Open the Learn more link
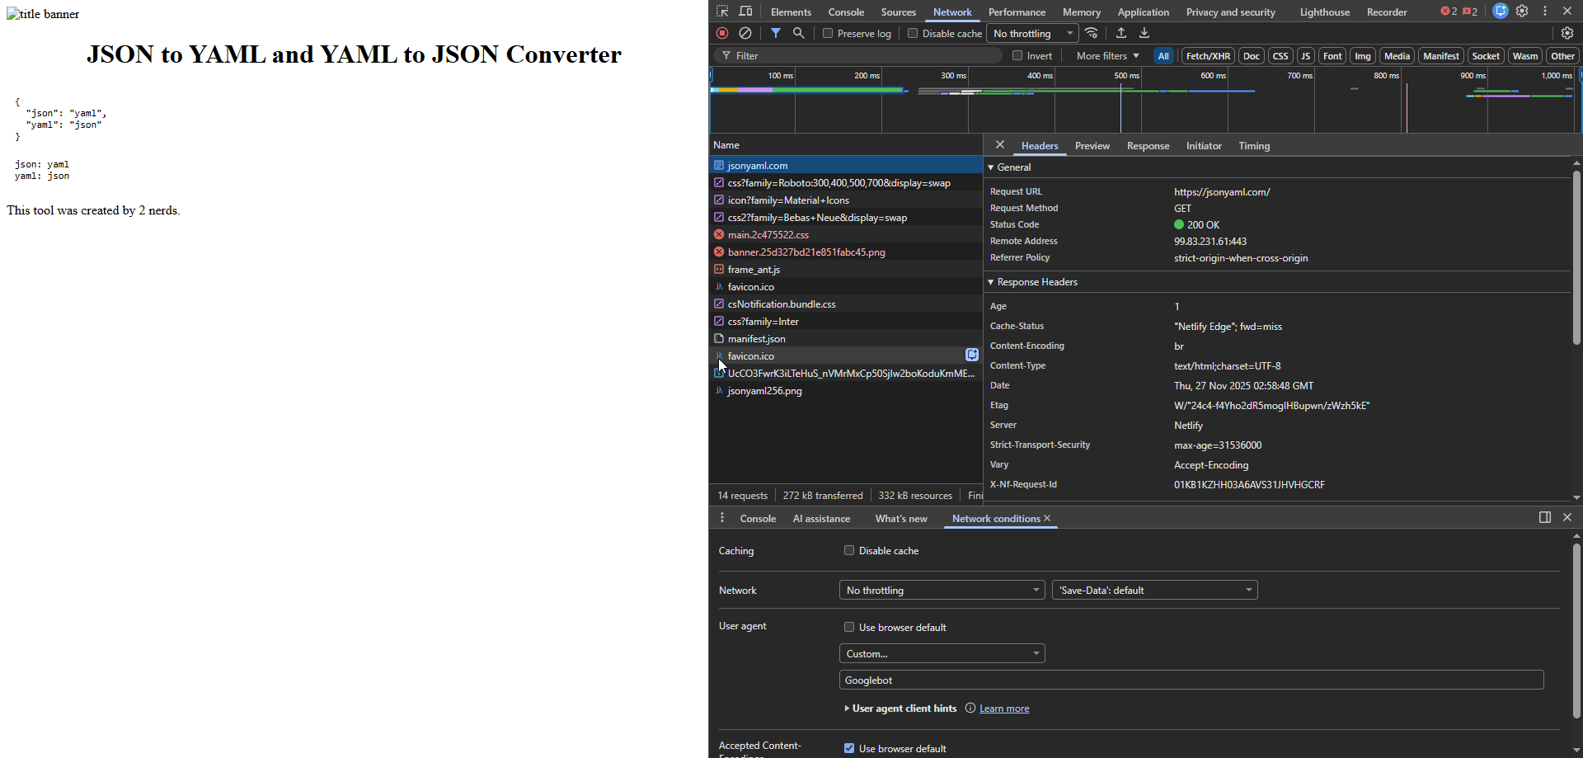This screenshot has height=758, width=1583. [x=1004, y=708]
